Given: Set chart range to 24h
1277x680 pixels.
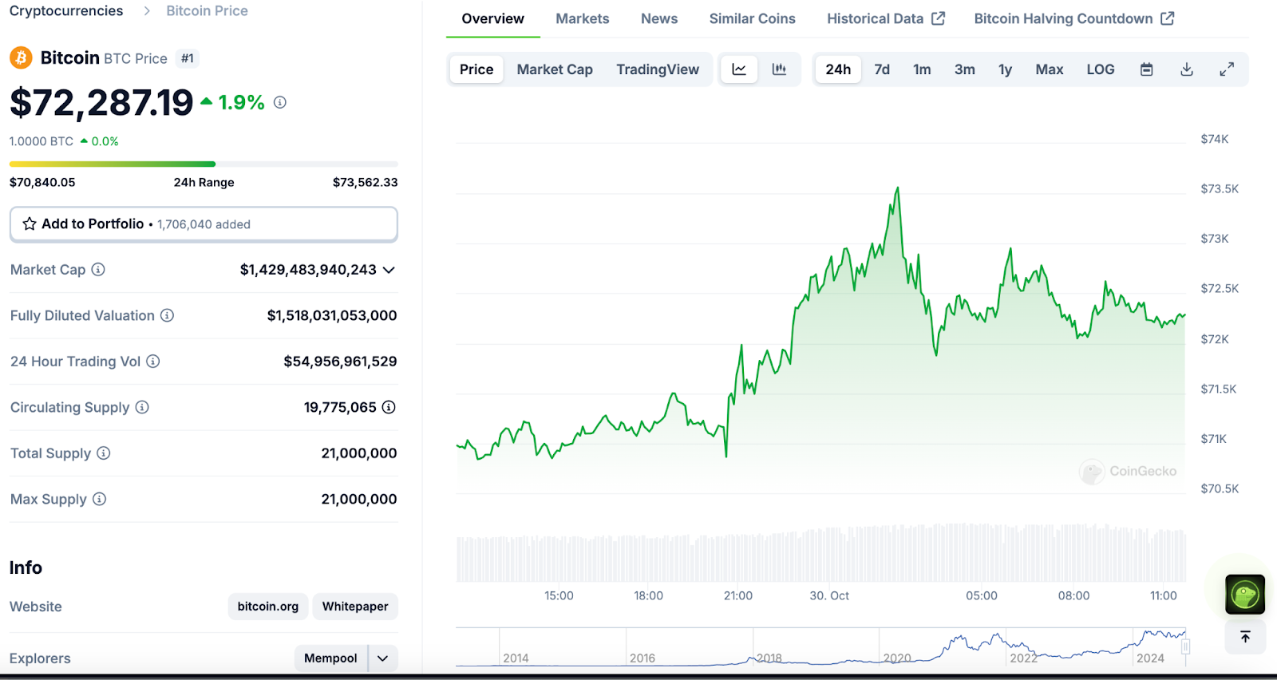Looking at the screenshot, I should click(838, 69).
